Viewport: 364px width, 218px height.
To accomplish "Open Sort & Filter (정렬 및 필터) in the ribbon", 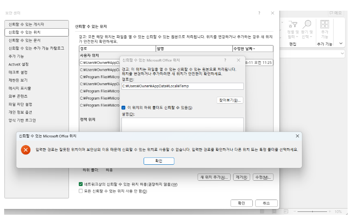I will [x=293, y=30].
